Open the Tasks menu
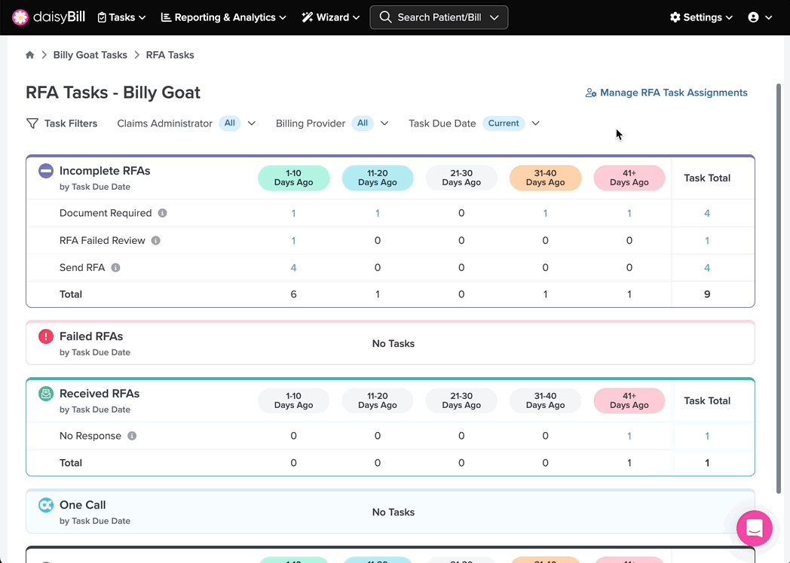 tap(121, 17)
